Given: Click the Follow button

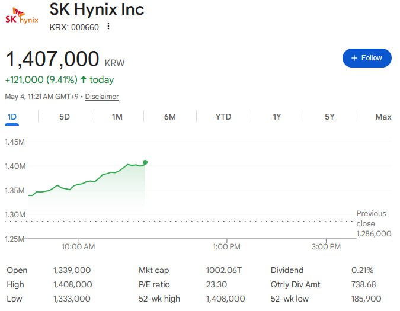Looking at the screenshot, I should click(367, 58).
